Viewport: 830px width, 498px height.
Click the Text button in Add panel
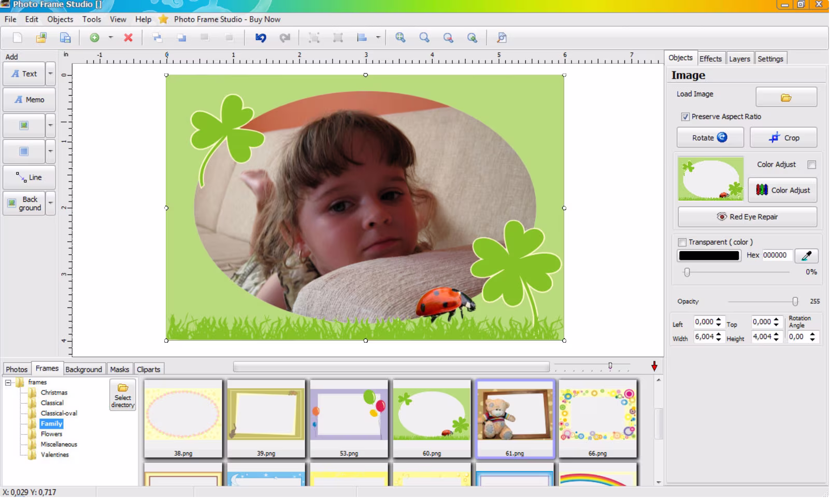click(24, 74)
